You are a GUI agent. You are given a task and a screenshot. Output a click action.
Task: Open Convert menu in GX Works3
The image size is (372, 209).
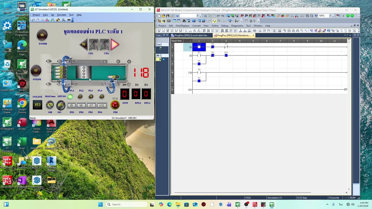(x=196, y=26)
